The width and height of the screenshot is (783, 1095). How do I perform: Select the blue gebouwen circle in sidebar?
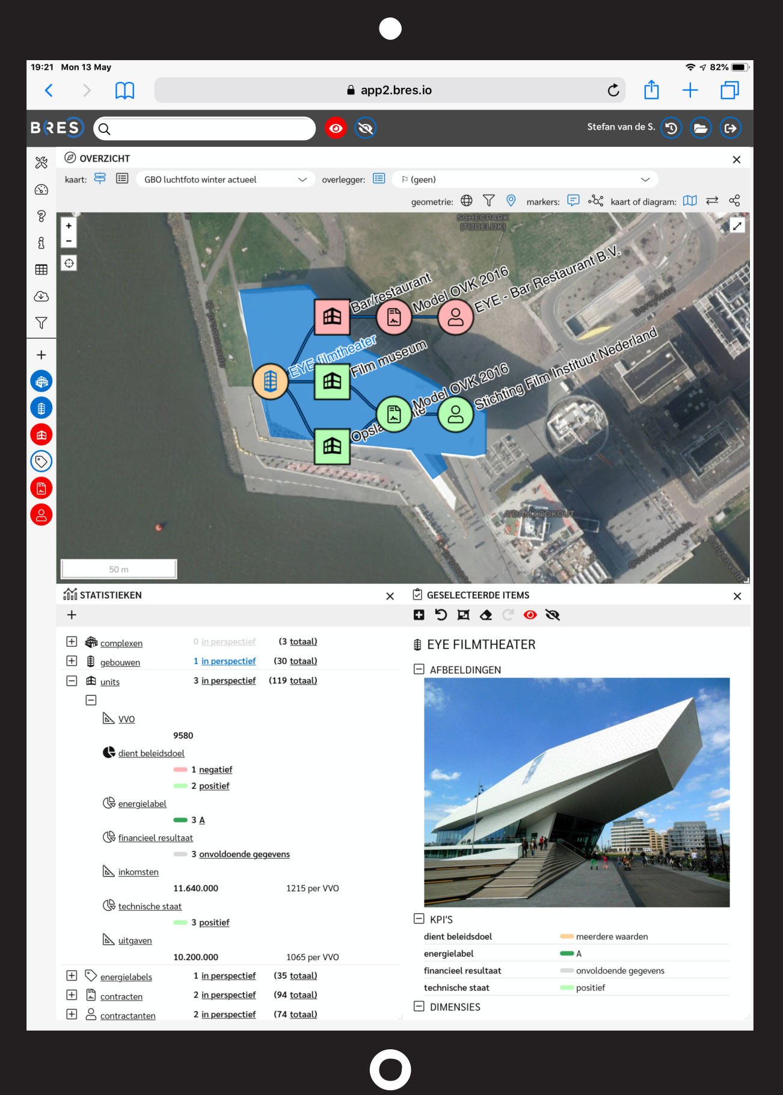[x=41, y=408]
